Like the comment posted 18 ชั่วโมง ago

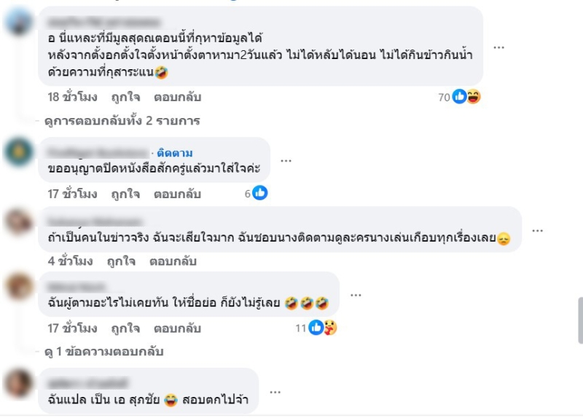(x=125, y=97)
